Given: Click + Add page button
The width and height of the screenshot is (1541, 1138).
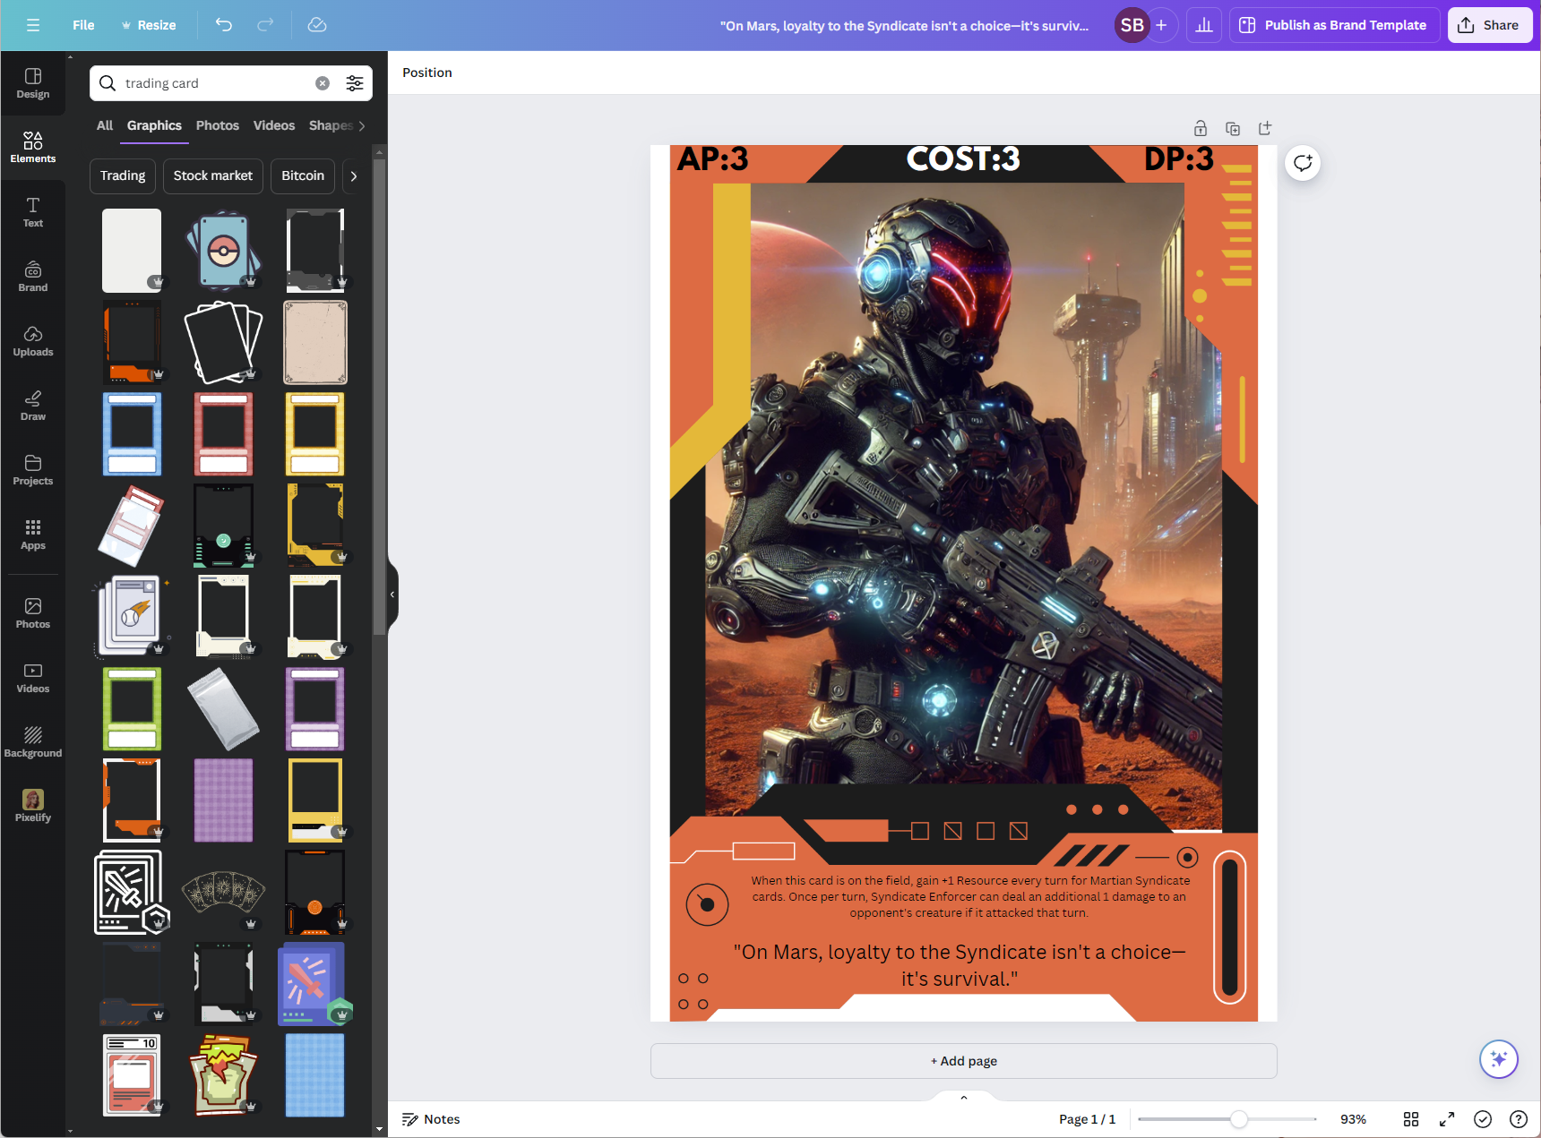Looking at the screenshot, I should coord(964,1061).
